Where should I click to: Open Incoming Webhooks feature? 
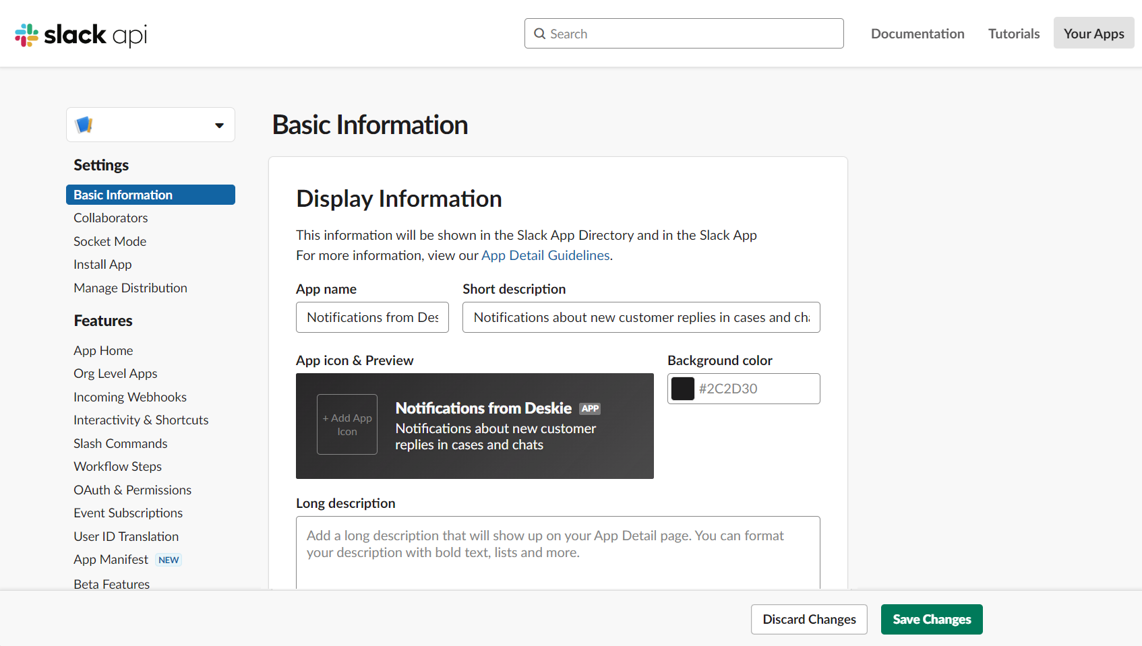pos(130,397)
